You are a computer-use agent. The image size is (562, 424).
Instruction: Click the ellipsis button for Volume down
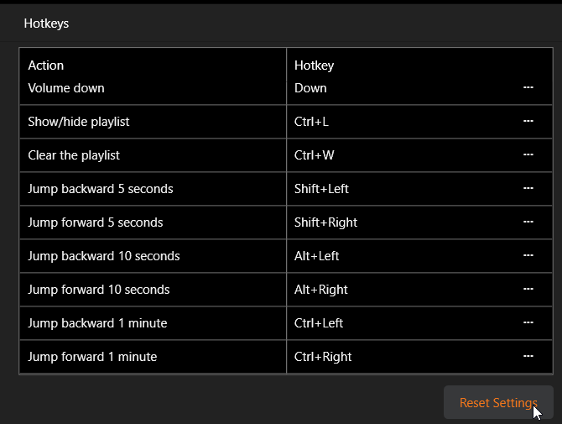click(x=528, y=87)
